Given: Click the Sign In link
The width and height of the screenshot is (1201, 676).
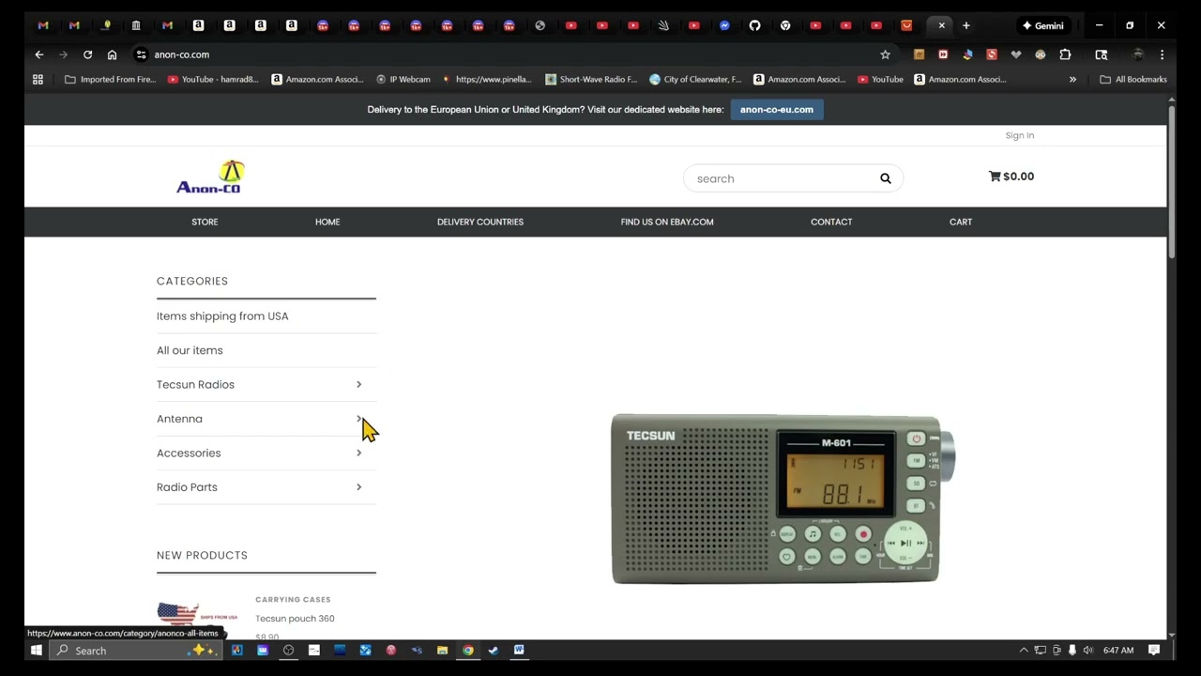Looking at the screenshot, I should tap(1020, 135).
